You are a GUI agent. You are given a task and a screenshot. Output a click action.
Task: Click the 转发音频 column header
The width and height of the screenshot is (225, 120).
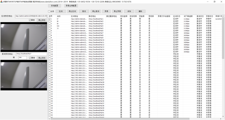[x=124, y=16]
